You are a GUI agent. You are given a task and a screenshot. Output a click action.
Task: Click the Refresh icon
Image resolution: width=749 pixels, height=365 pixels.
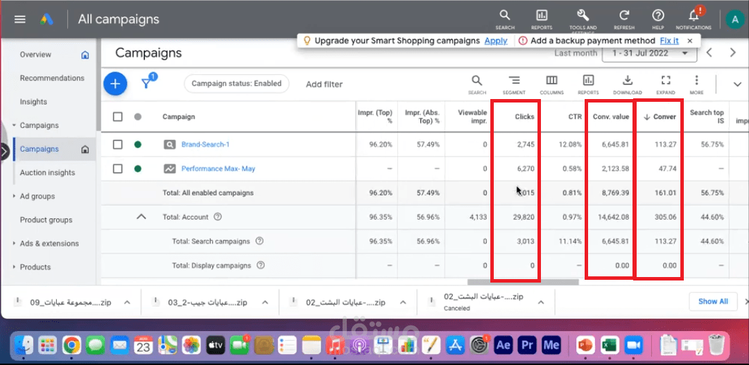[624, 15]
